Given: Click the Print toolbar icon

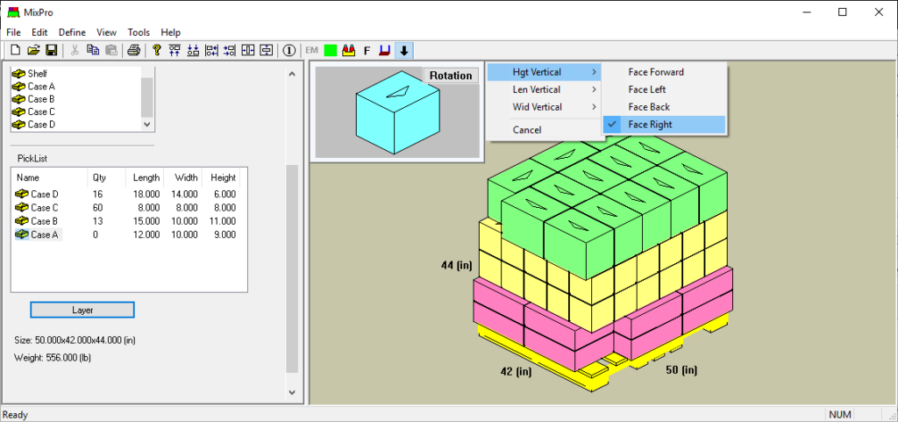Looking at the screenshot, I should click(133, 50).
